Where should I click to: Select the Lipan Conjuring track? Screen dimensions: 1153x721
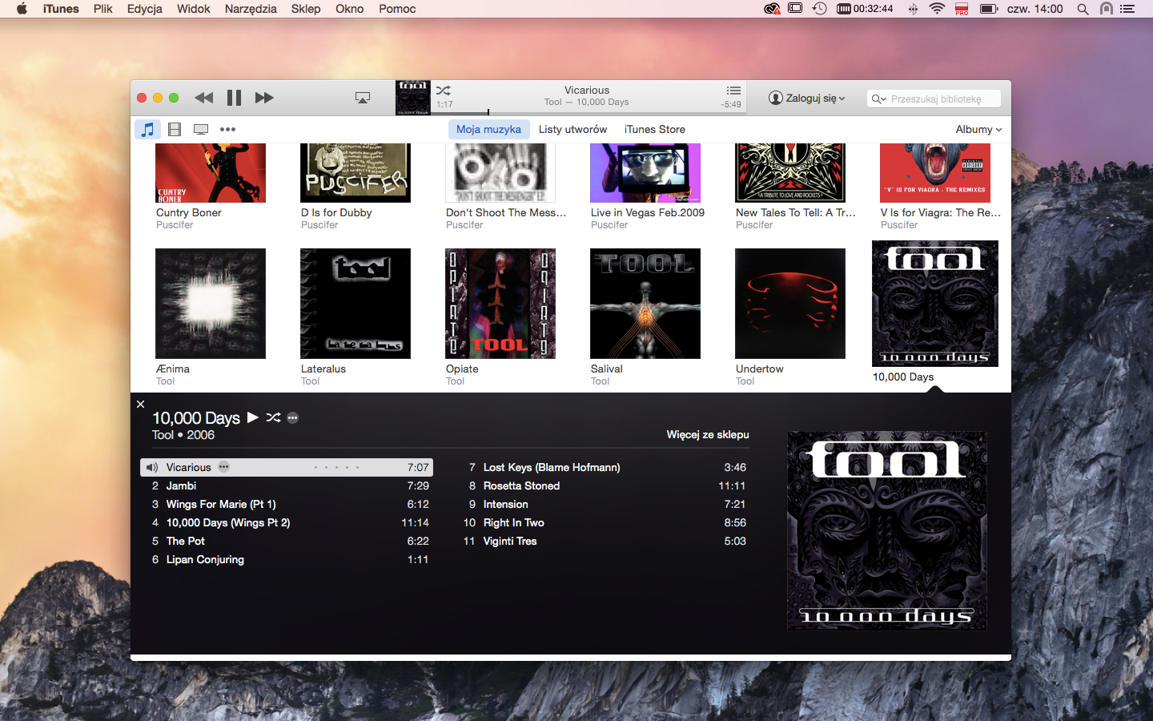[287, 559]
